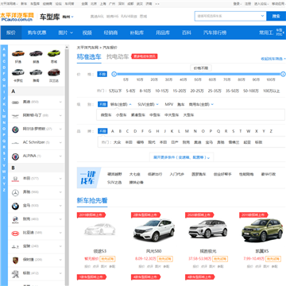Click the Porsche brand logo
This screenshot has width=286, height=286.
point(15,260)
